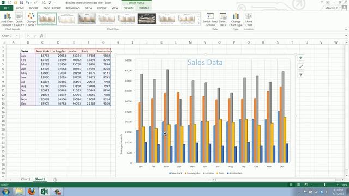Image resolution: width=349 pixels, height=196 pixels.
Task: Switch to the FORMULAS ribbon tab
Action: point(73,8)
